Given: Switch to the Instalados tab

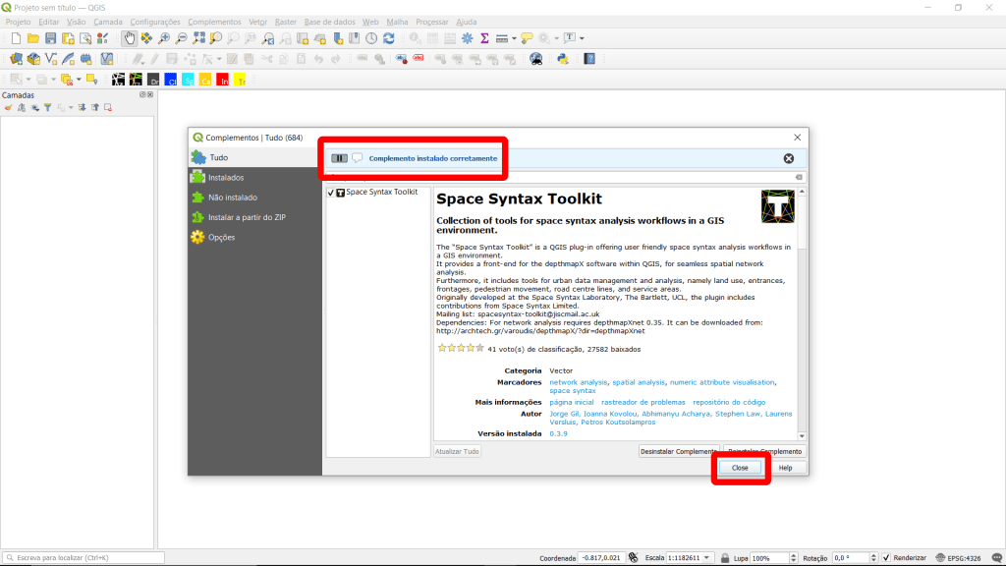Looking at the screenshot, I should pos(226,178).
